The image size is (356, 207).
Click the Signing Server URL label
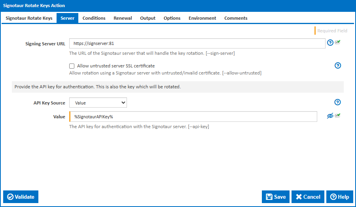[45, 44]
